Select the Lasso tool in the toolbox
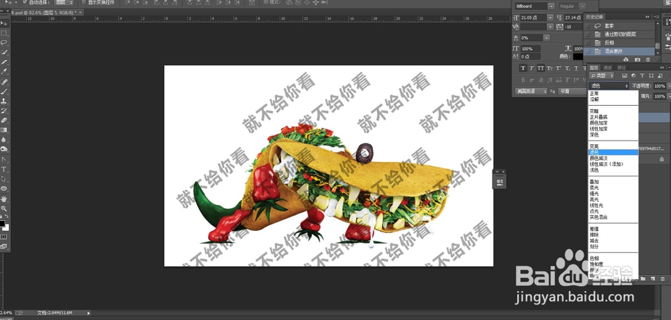This screenshot has width=671, height=320. click(4, 43)
